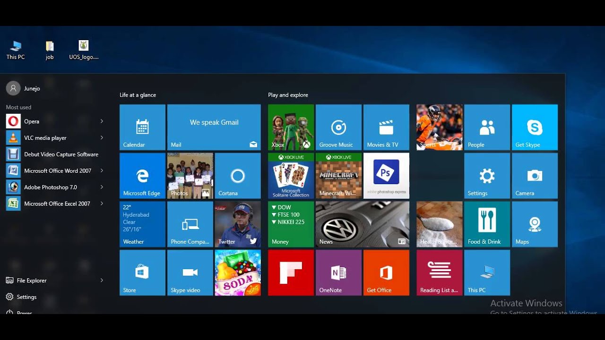Open the Camera tile

click(535, 176)
